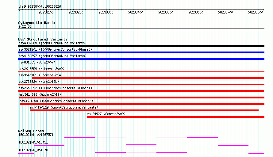Click the red esv3621208 variant bar
Screen dimensions: 273x157
click(x=142, y=104)
